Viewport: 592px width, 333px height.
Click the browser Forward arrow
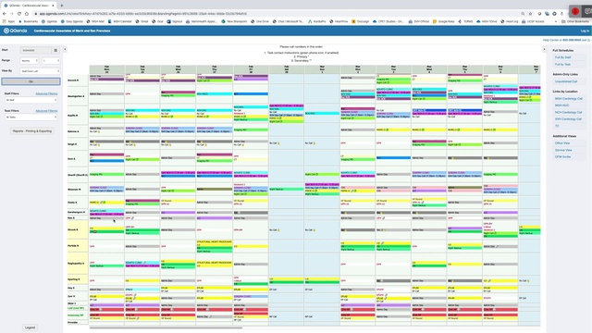pos(12,14)
